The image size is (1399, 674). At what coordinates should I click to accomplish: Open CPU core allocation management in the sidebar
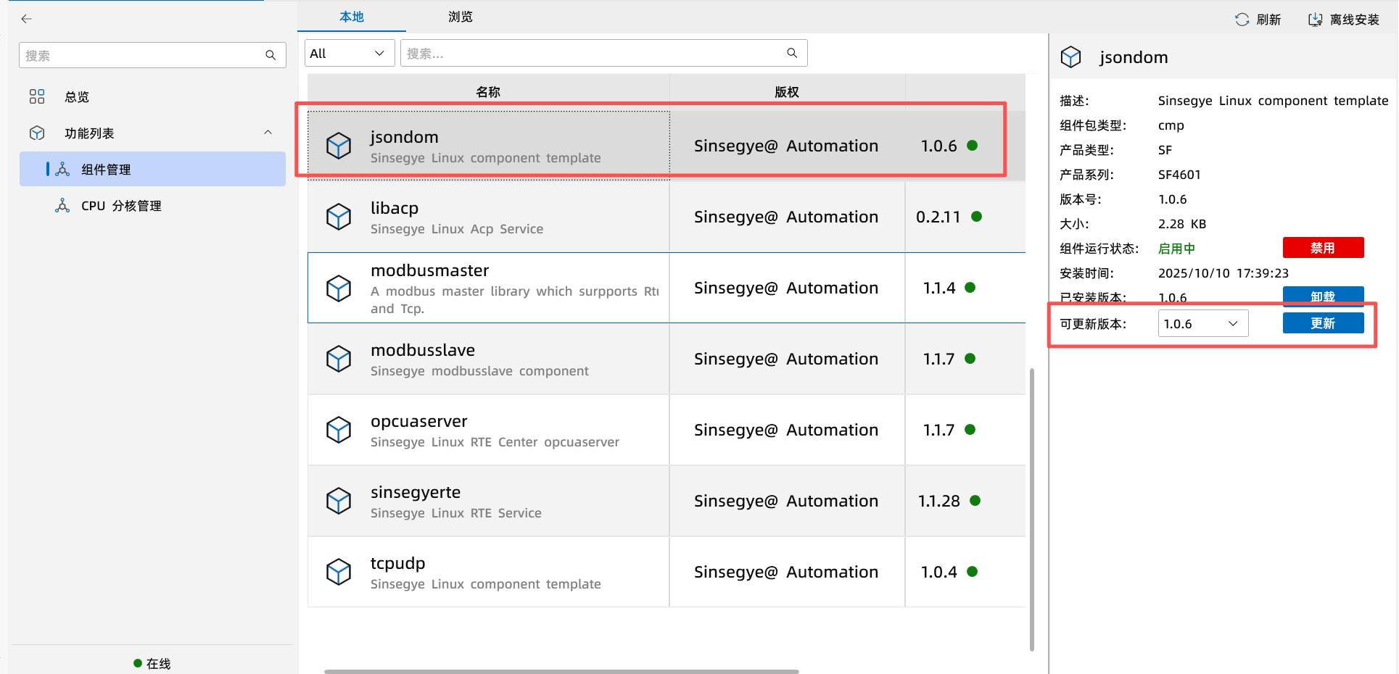[x=121, y=206]
